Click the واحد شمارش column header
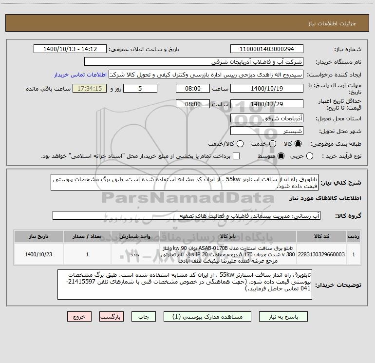The width and height of the screenshot is (375, 363). tap(135, 236)
